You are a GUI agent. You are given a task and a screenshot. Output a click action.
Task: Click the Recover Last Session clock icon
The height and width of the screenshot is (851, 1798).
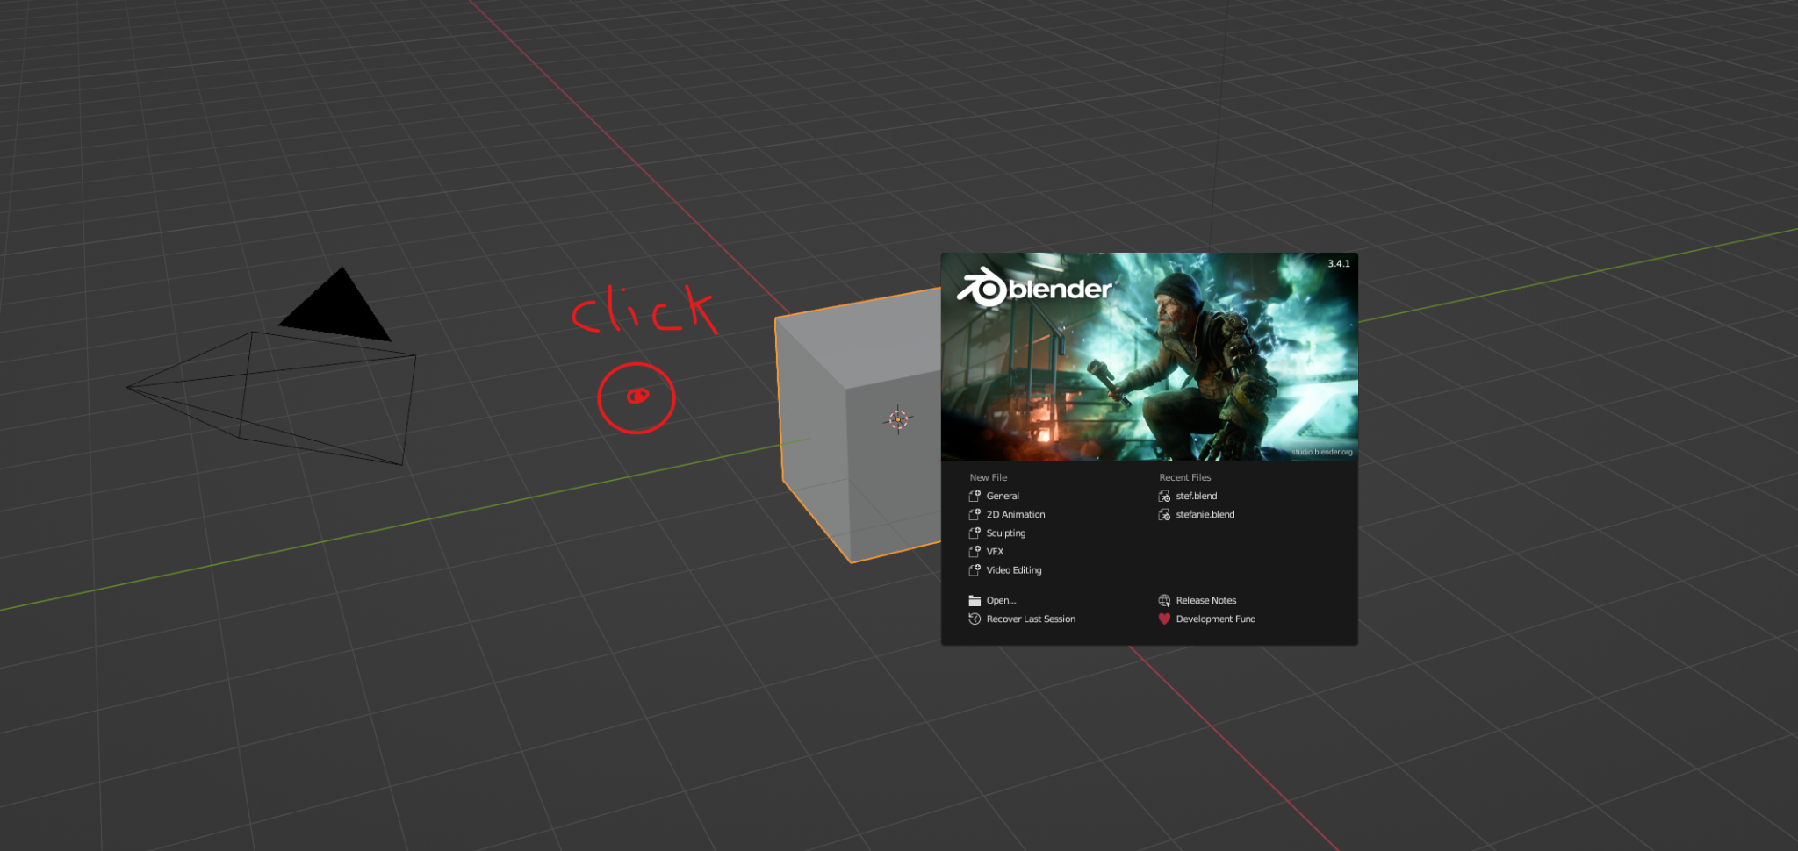pos(975,619)
